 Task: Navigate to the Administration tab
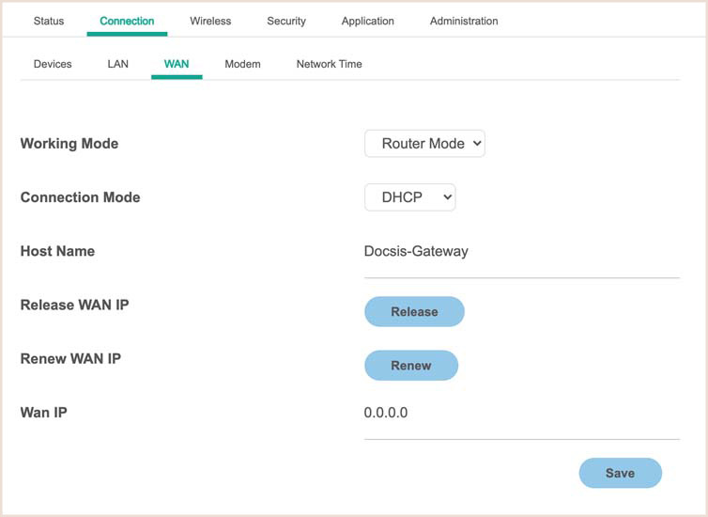(x=464, y=21)
